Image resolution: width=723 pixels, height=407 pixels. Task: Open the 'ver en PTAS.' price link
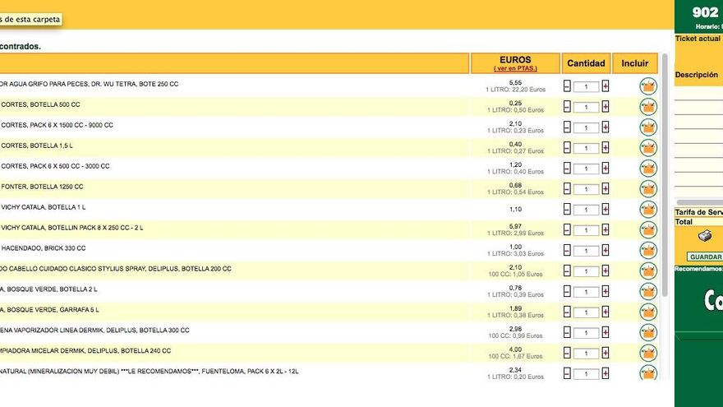pos(515,68)
